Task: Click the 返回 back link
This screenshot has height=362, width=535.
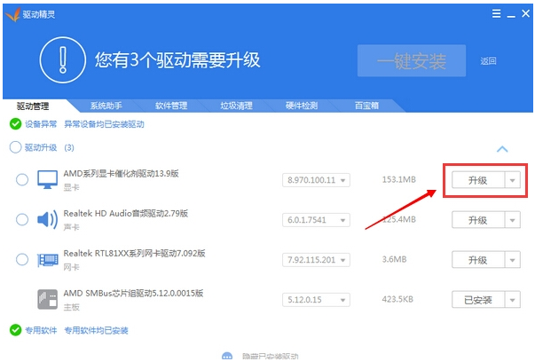Action: tap(488, 61)
